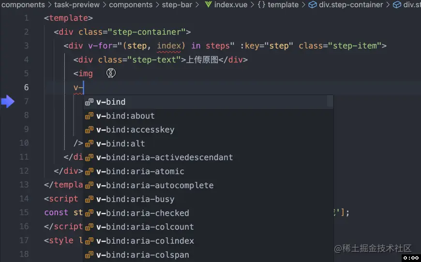Screen dimensions: 421x262
Task: Click curly braces icon before template
Action: pyautogui.click(x=261, y=4)
